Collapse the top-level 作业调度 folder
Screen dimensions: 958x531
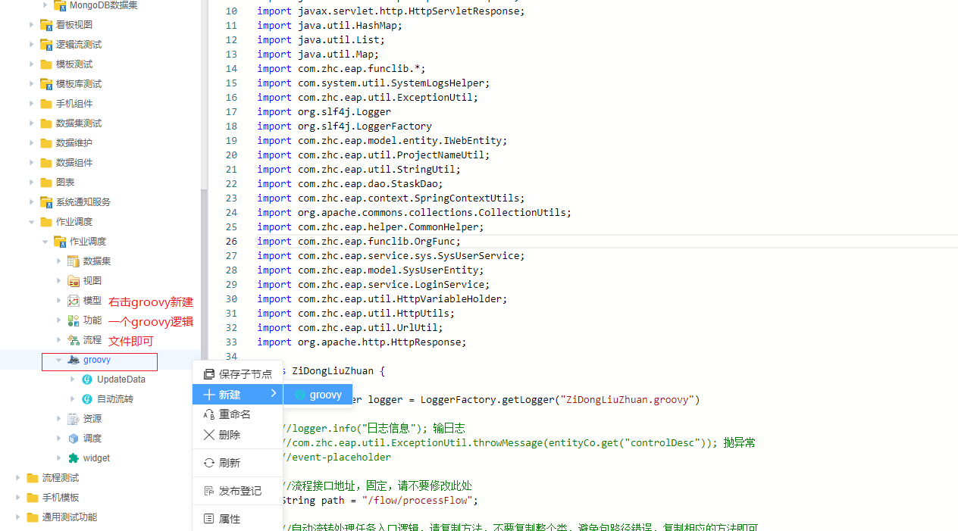32,222
